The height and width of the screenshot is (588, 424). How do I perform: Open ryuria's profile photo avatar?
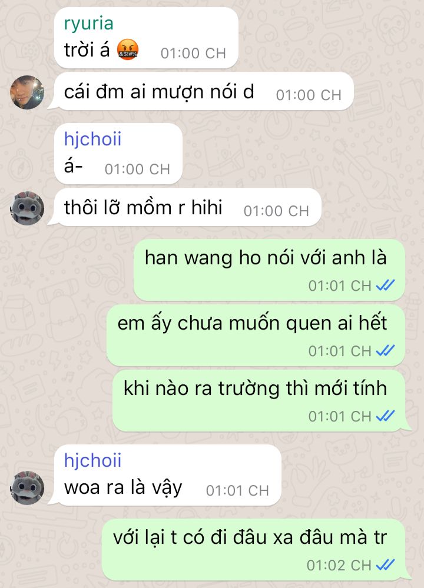[27, 92]
